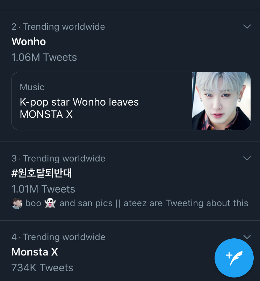Tap the small profile avatar beside boo

pyautogui.click(x=17, y=203)
